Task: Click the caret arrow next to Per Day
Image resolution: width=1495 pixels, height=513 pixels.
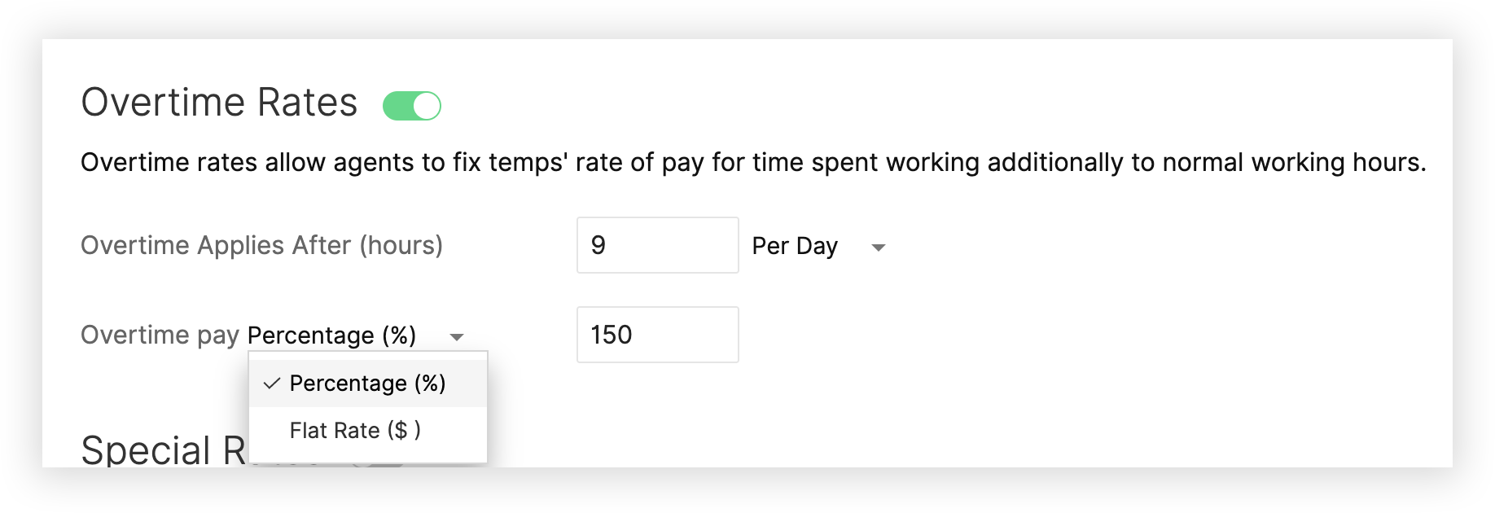Action: click(878, 247)
